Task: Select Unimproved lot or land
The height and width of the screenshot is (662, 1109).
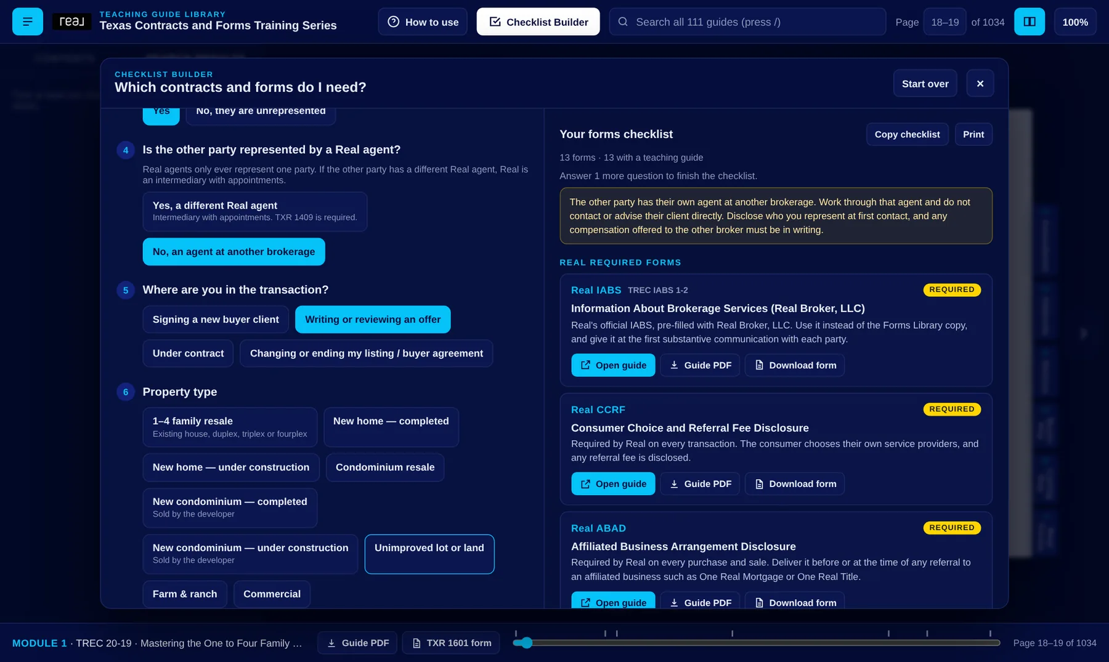Action: [x=429, y=554]
